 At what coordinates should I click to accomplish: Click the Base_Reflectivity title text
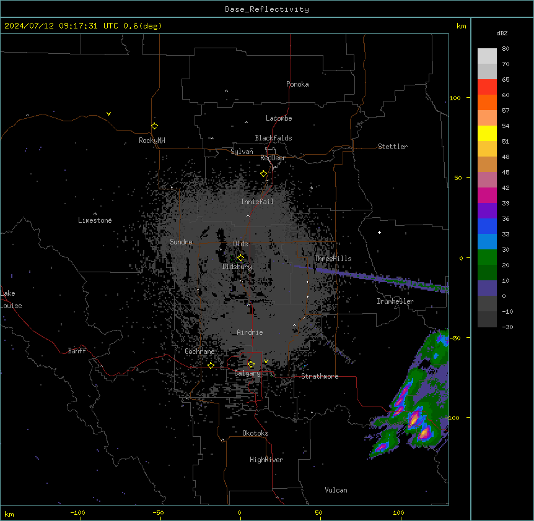point(266,9)
